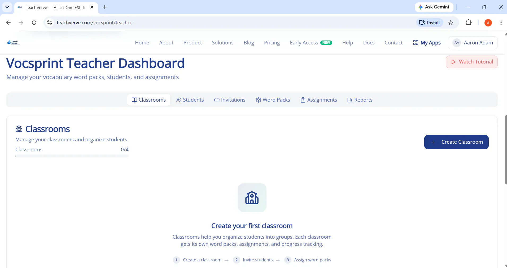Open Chrome profile avatar A

[488, 23]
